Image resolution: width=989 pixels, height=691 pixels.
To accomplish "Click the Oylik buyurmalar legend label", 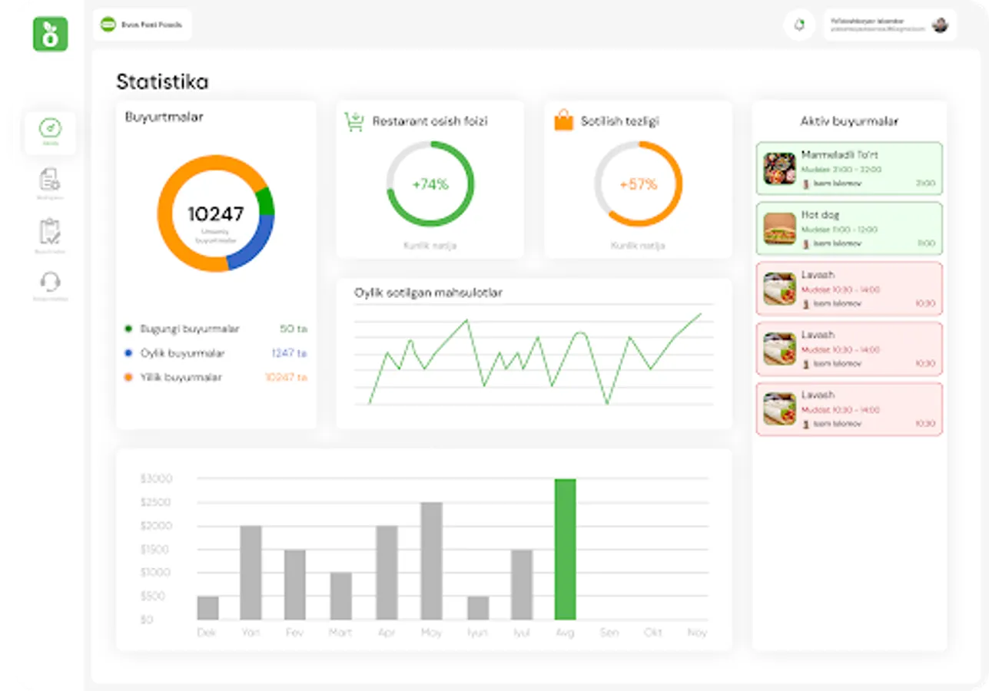I will click(x=183, y=353).
